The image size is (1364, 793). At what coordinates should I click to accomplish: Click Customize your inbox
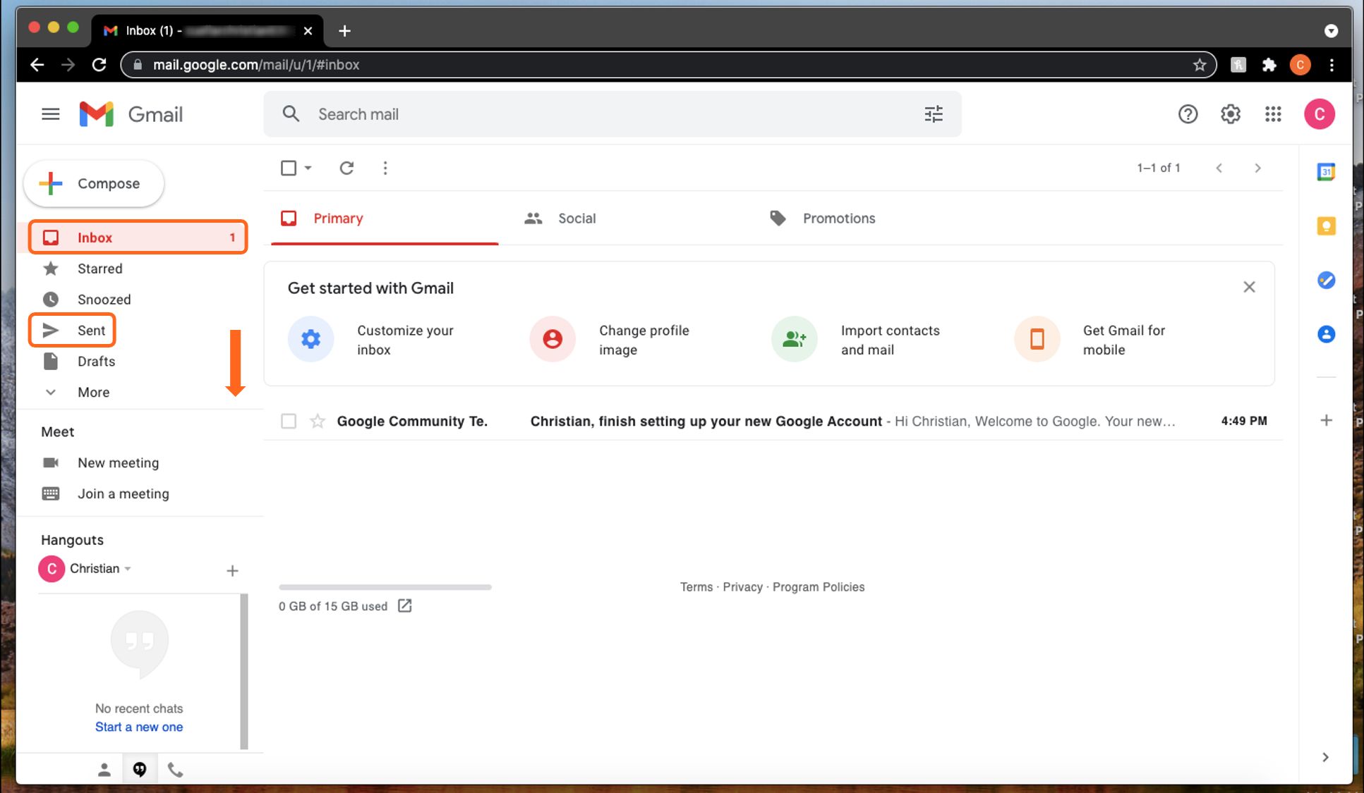[370, 340]
